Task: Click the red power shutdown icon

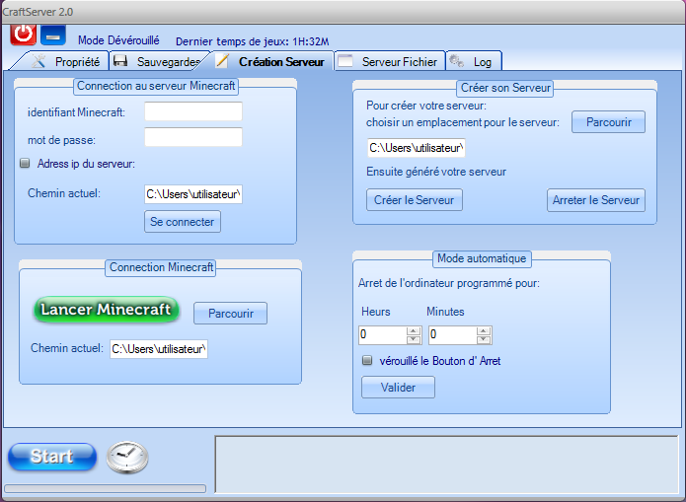Action: point(23,35)
